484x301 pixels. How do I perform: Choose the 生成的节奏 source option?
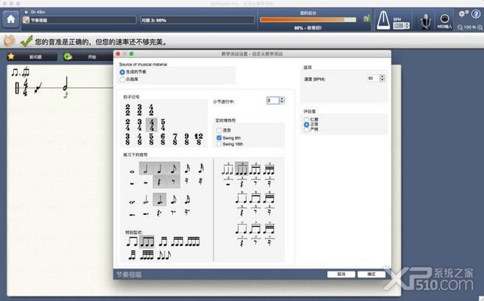(122, 72)
